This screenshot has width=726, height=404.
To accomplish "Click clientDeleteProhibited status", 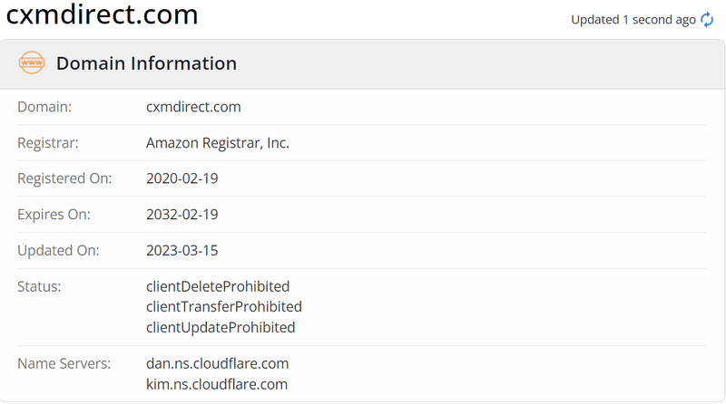I will (218, 286).
